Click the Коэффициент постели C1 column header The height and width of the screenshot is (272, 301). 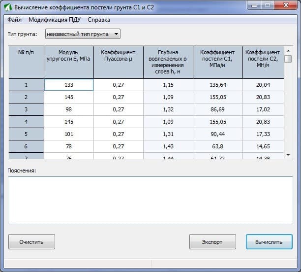click(x=218, y=62)
